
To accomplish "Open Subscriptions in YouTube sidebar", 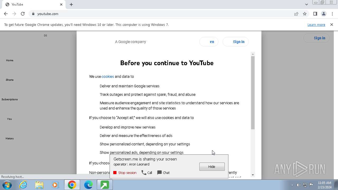I will point(10,99).
